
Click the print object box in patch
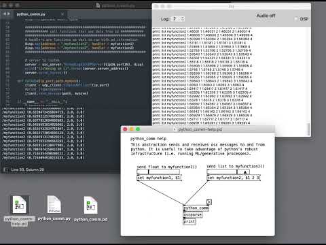pyautogui.click(x=189, y=221)
